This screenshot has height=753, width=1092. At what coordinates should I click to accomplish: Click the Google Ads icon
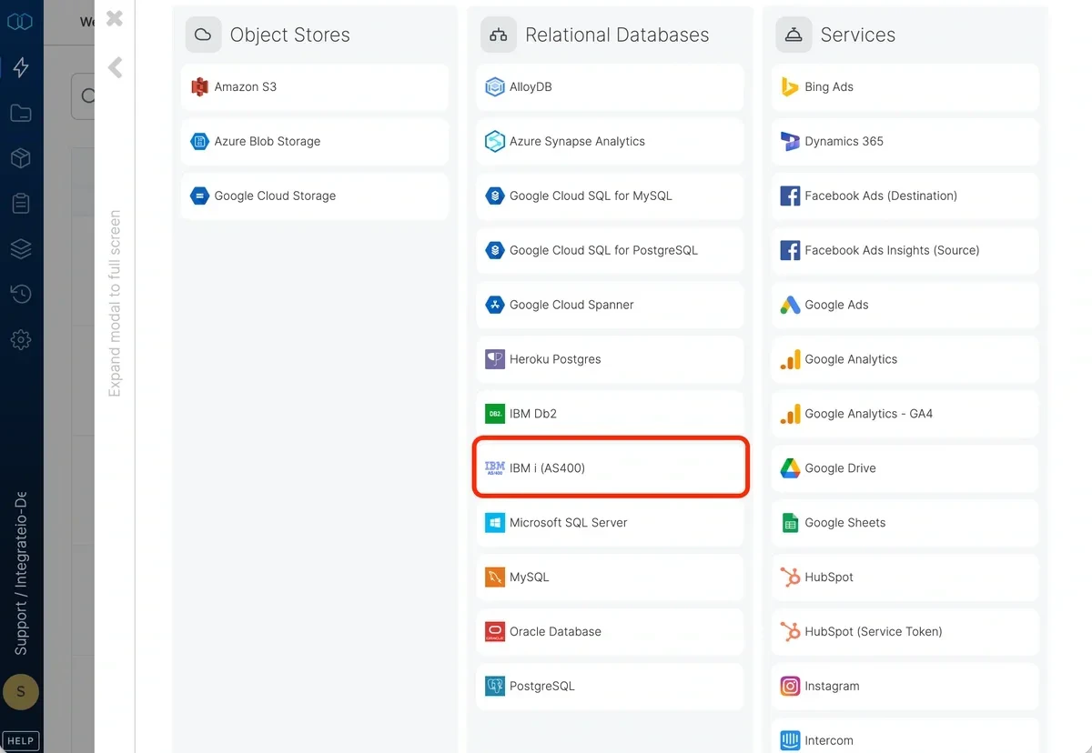click(x=790, y=306)
